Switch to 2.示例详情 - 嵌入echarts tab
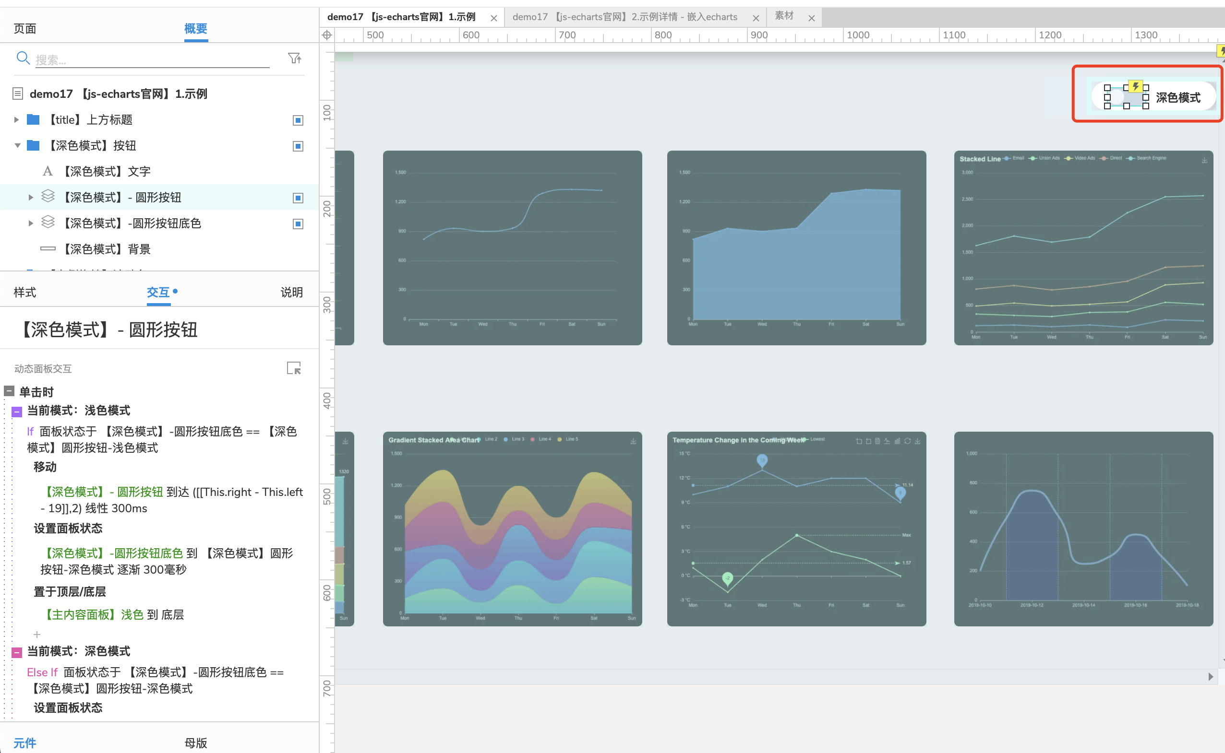The height and width of the screenshot is (753, 1225). [x=625, y=17]
